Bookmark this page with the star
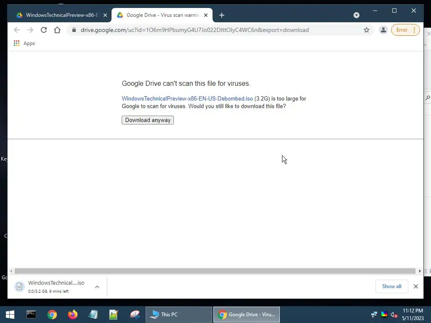 [367, 30]
